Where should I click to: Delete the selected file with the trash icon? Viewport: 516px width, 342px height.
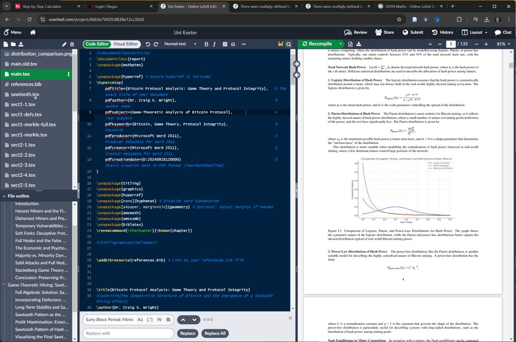[x=72, y=44]
